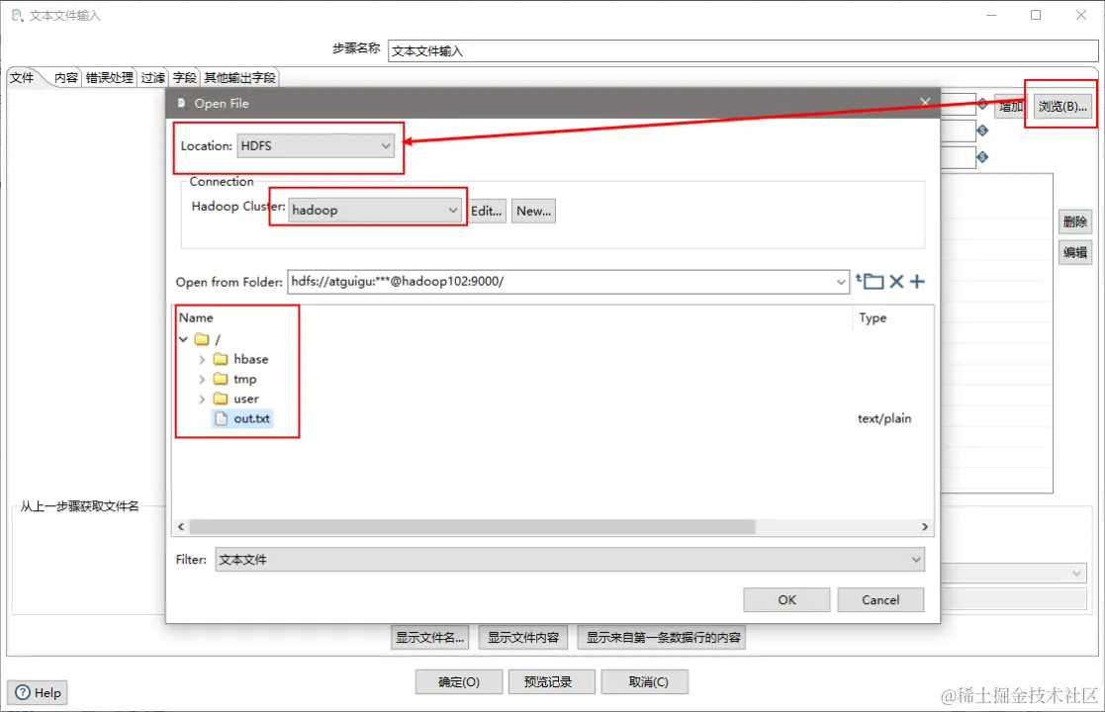The image size is (1105, 712).
Task: Click the horizontal scrollbar thumb in file list
Action: click(472, 527)
